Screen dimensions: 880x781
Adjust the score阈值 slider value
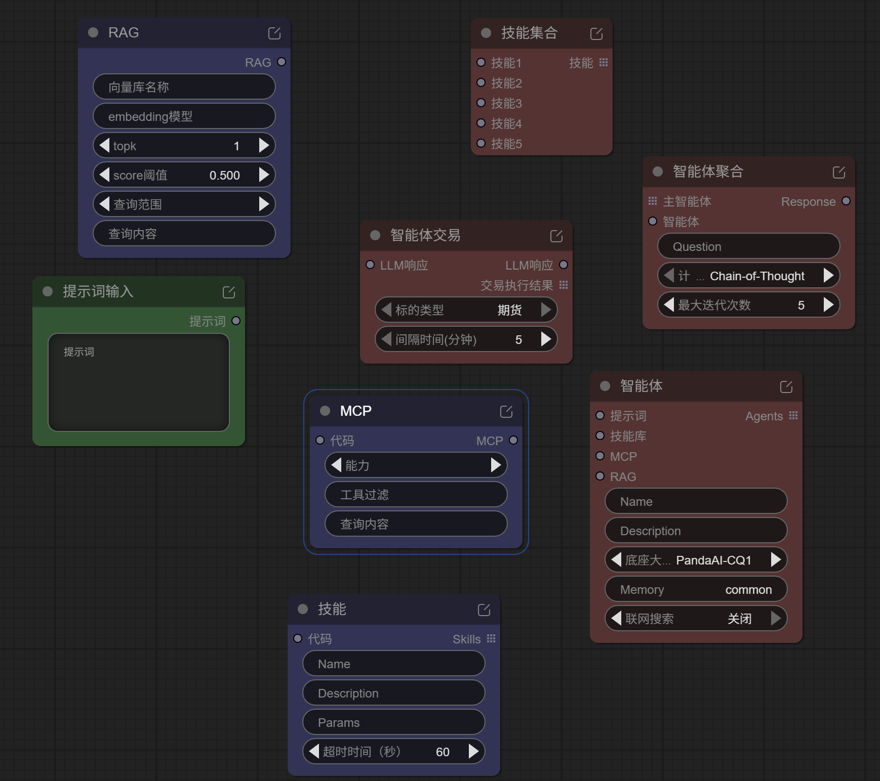184,175
